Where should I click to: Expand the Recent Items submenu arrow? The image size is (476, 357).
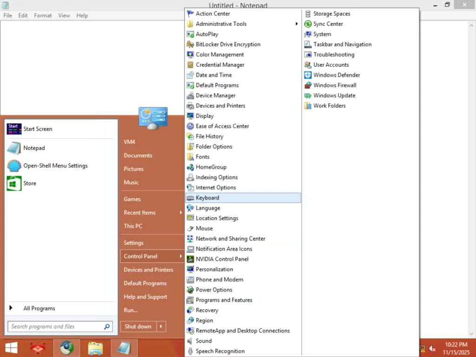coord(181,212)
